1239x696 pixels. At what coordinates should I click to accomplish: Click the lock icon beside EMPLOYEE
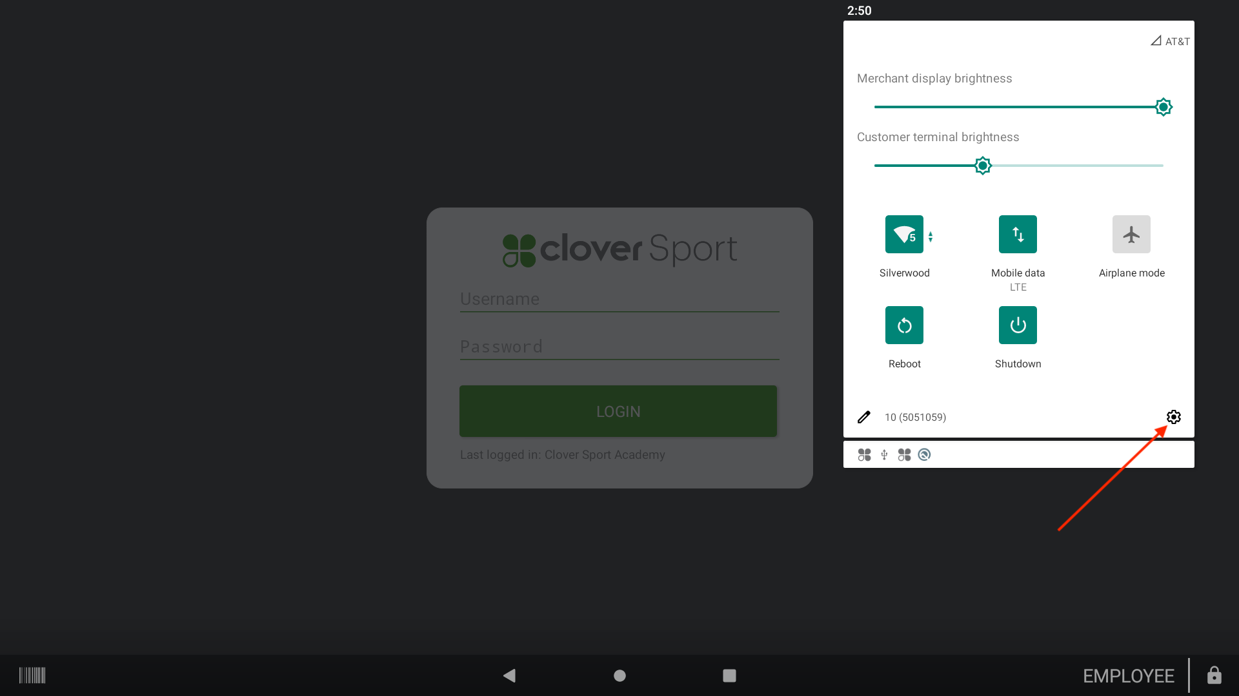coord(1214,675)
